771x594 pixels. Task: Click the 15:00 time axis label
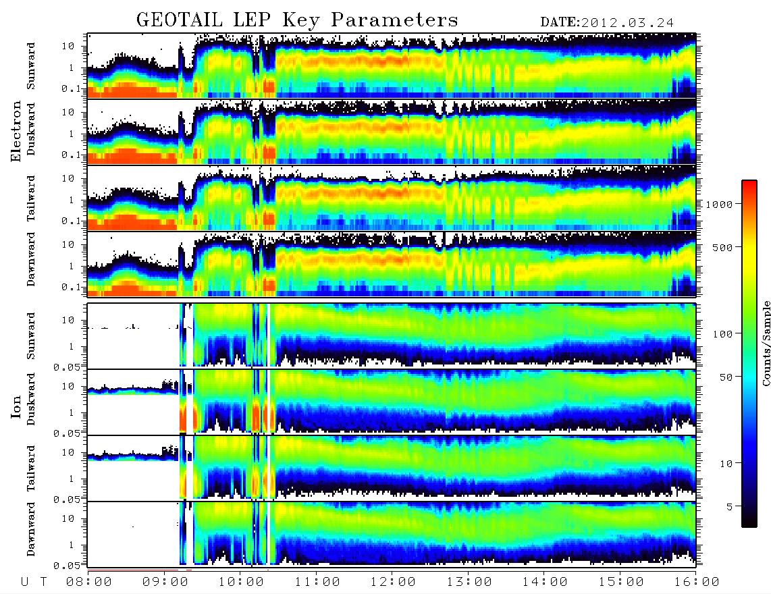(x=621, y=582)
